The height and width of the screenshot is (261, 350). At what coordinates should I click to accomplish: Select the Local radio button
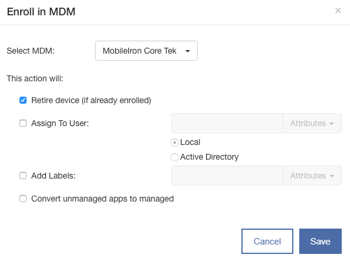pyautogui.click(x=175, y=143)
